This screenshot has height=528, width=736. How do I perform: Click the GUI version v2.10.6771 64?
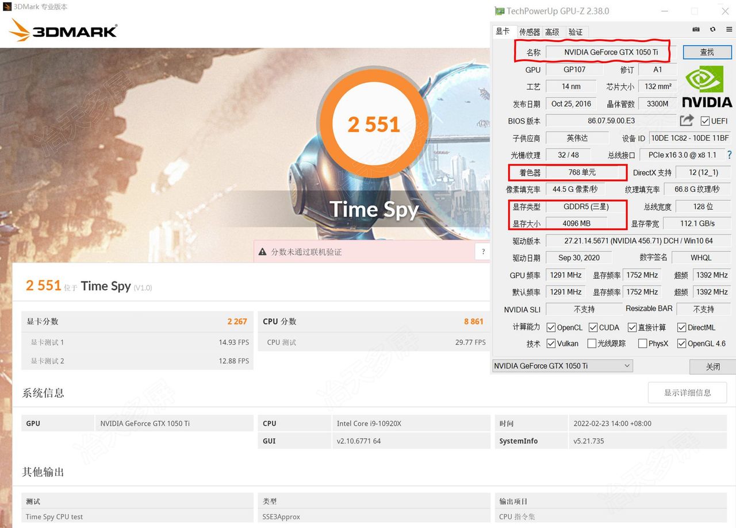[411, 441]
